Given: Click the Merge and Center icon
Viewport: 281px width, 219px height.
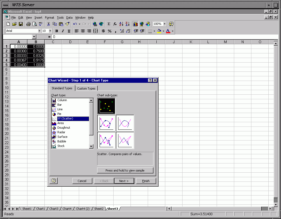Looking at the screenshot, I should [96, 31].
